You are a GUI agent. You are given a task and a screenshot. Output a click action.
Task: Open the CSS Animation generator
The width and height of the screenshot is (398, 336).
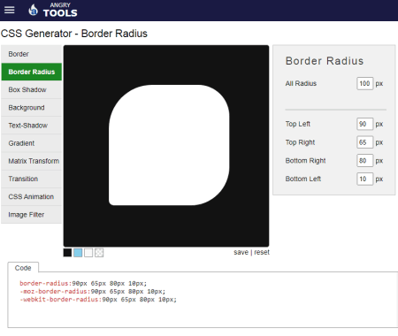pos(32,196)
